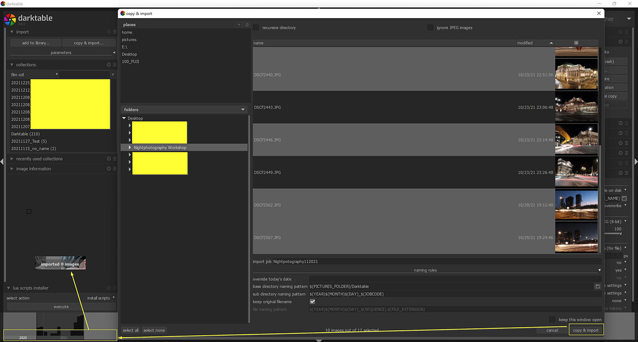Sort files by modified column header
Screen dimensions: 638x342
[x=535, y=43]
